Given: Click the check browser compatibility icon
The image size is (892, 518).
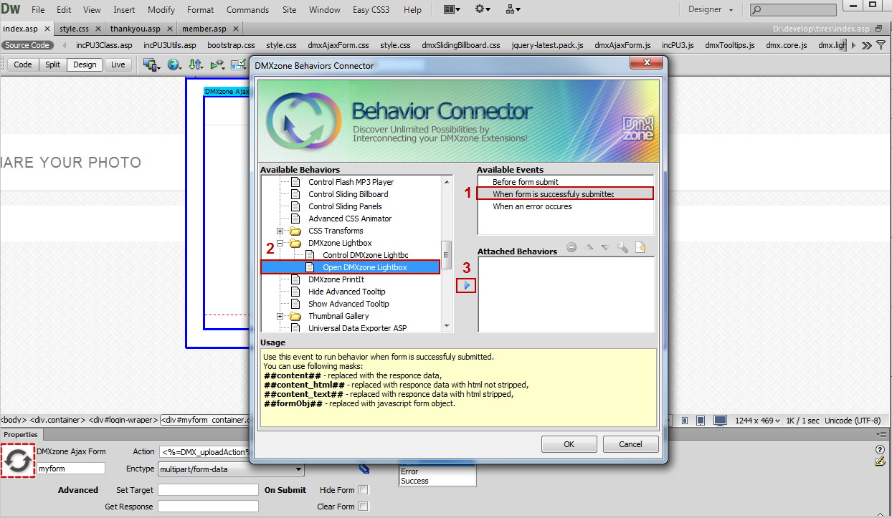Looking at the screenshot, I should pyautogui.click(x=217, y=64).
